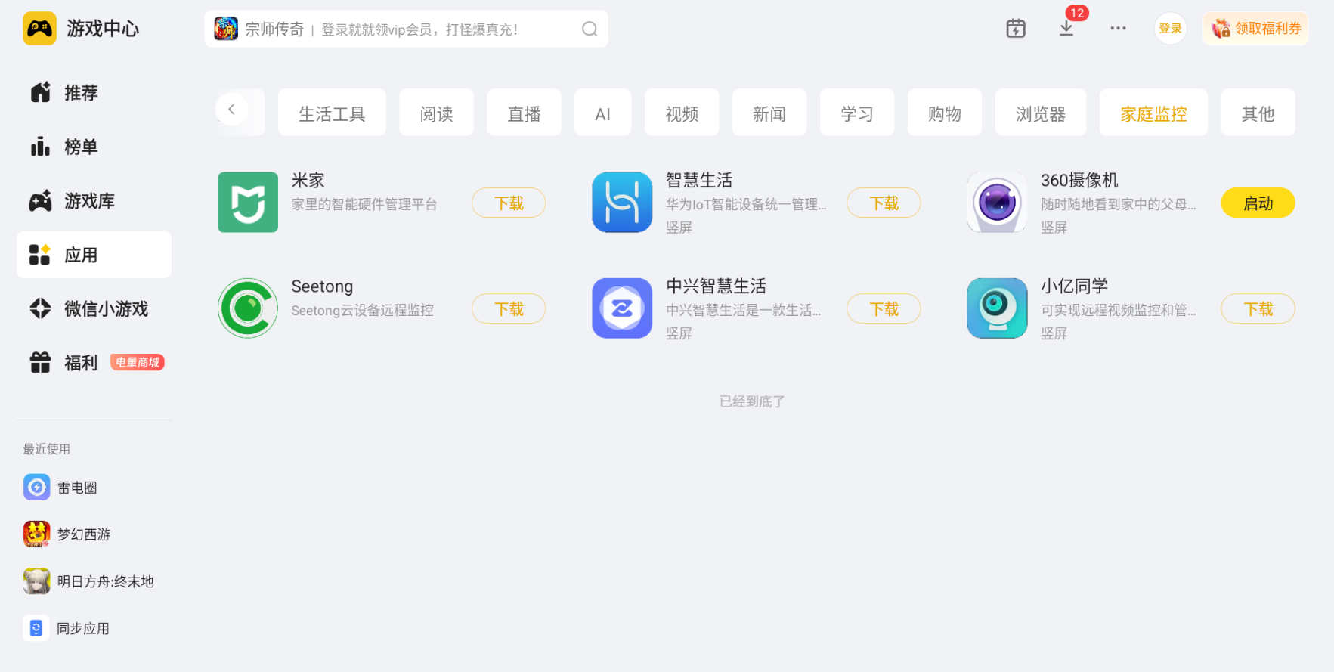Click the search input field

(406, 29)
